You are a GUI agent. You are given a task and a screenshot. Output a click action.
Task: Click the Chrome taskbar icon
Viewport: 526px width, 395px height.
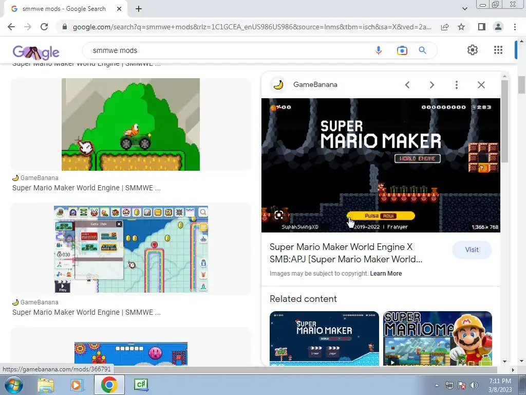(109, 385)
